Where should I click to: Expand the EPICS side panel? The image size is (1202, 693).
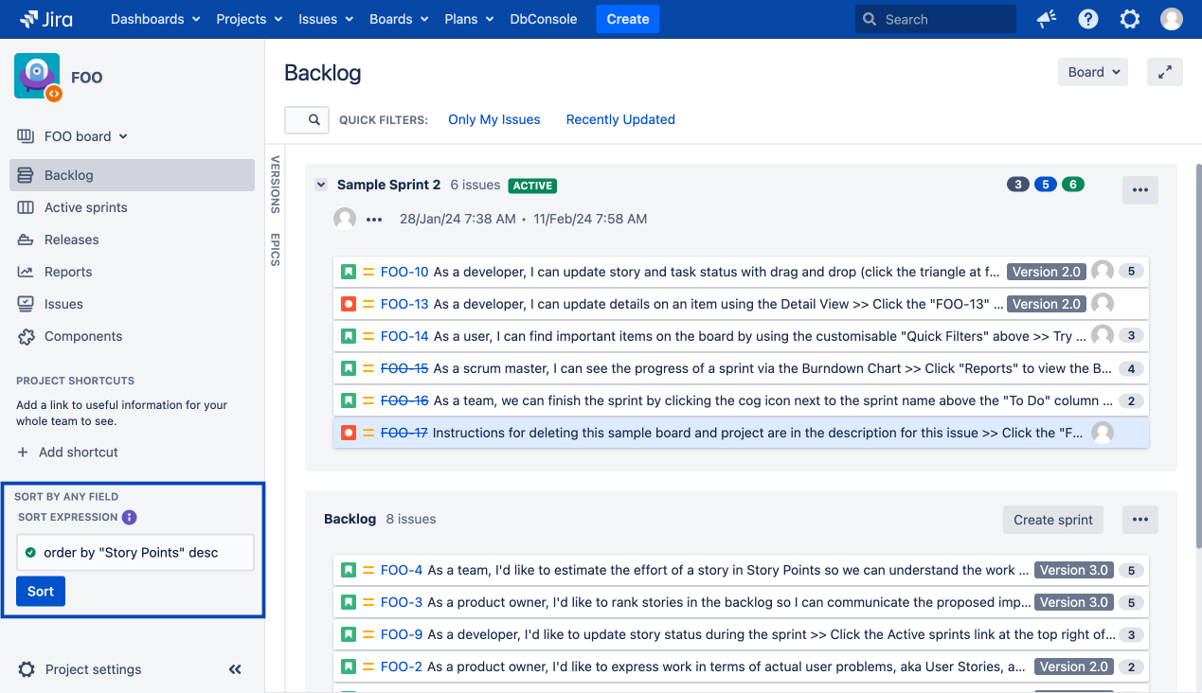[276, 249]
